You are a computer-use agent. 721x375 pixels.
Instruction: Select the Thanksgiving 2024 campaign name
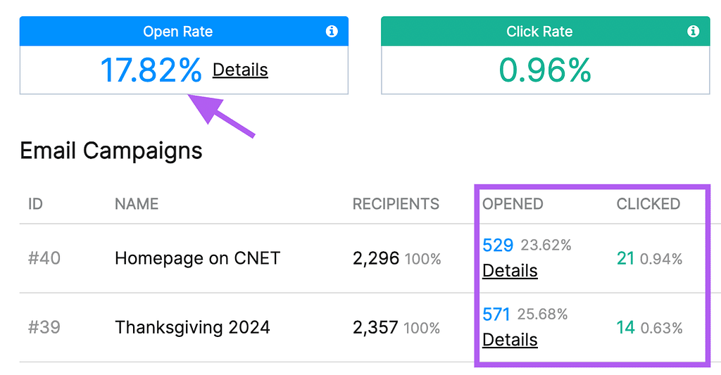point(192,328)
